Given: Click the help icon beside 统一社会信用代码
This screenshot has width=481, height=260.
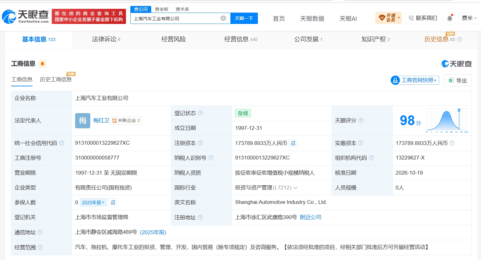Looking at the screenshot, I should (x=62, y=143).
